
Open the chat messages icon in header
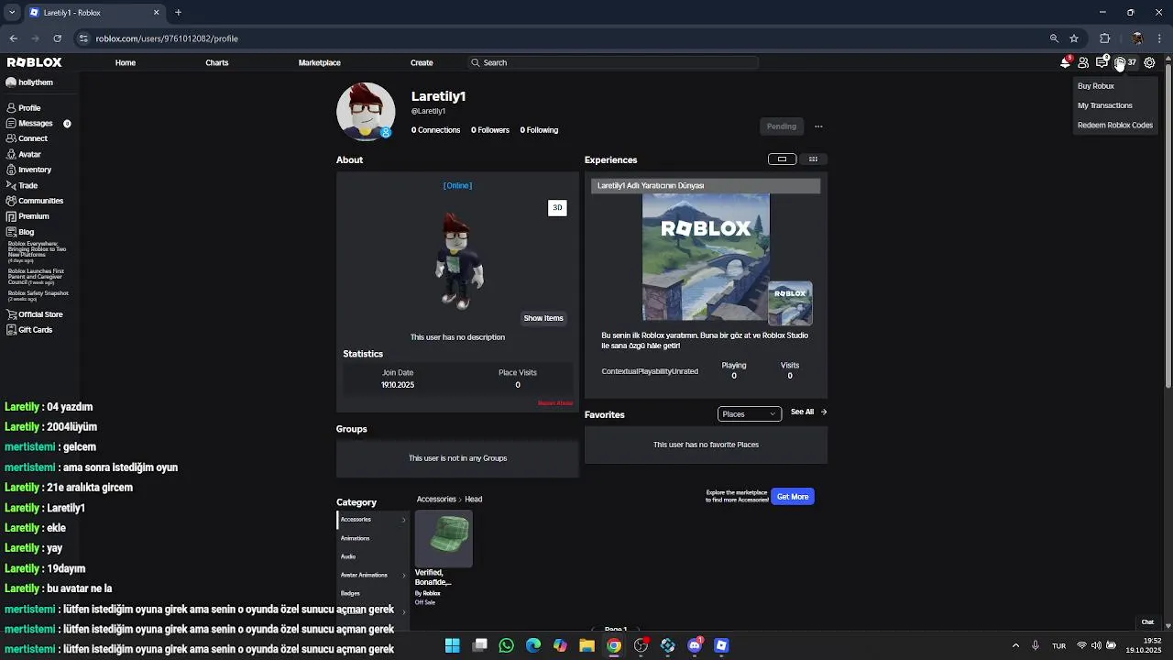pyautogui.click(x=1102, y=62)
